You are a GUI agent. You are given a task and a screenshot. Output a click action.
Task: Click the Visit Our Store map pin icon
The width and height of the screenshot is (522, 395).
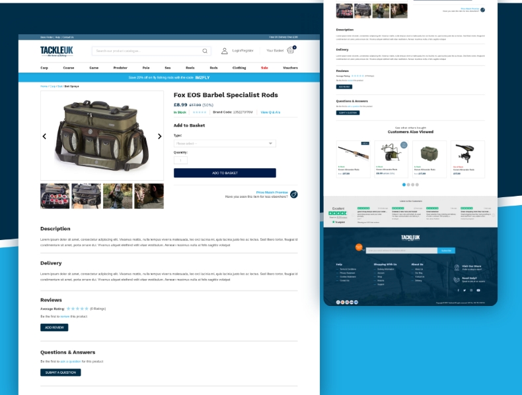click(457, 268)
